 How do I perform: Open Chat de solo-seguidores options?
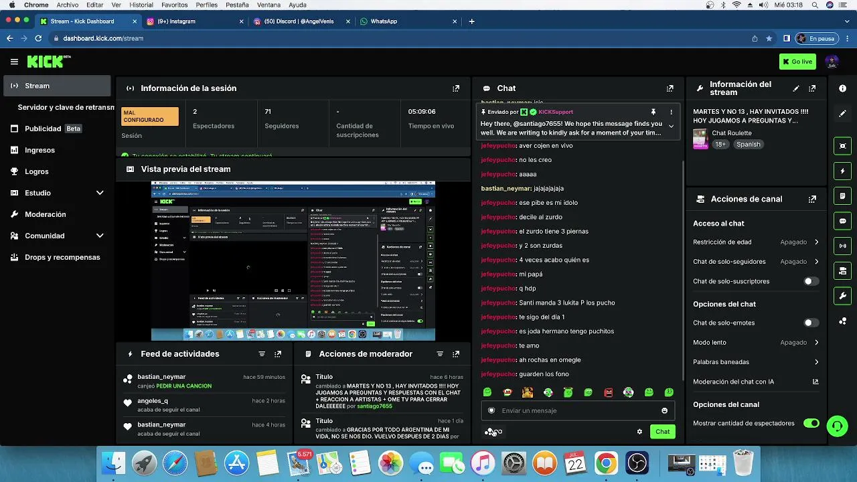tap(756, 261)
